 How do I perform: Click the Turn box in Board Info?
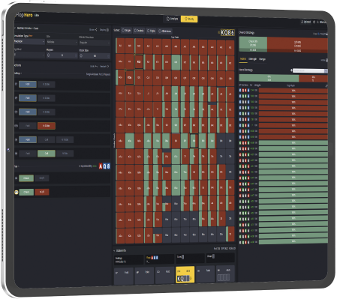click(190, 259)
